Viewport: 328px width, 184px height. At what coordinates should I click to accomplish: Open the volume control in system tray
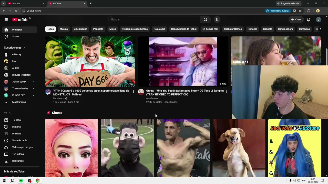(x=295, y=181)
